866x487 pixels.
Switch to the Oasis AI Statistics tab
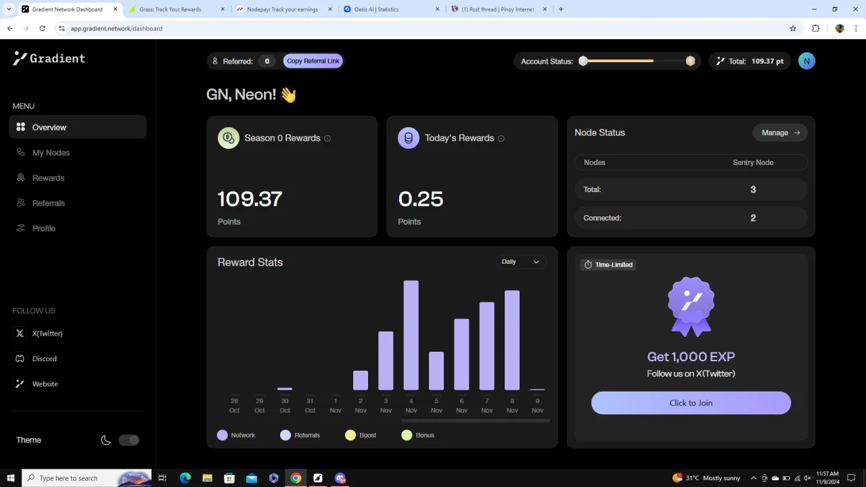390,9
